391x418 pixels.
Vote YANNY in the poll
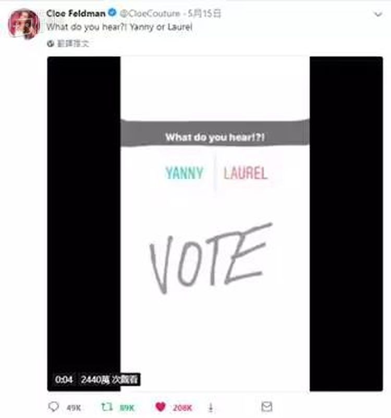coord(185,173)
